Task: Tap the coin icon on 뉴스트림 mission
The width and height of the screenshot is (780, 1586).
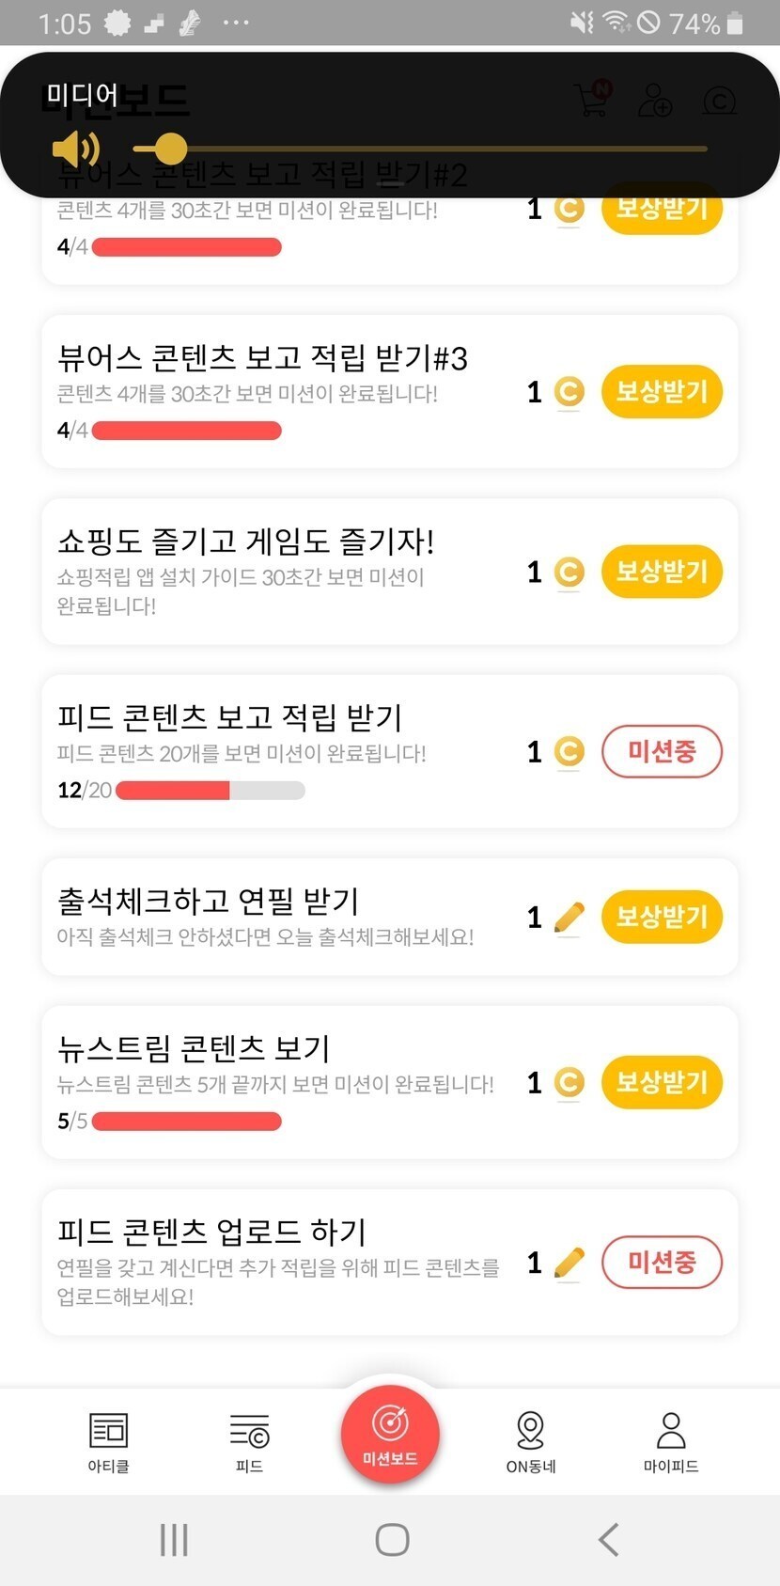Action: coord(569,1082)
